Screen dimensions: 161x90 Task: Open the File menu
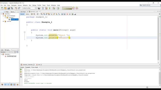[x=2, y=5]
